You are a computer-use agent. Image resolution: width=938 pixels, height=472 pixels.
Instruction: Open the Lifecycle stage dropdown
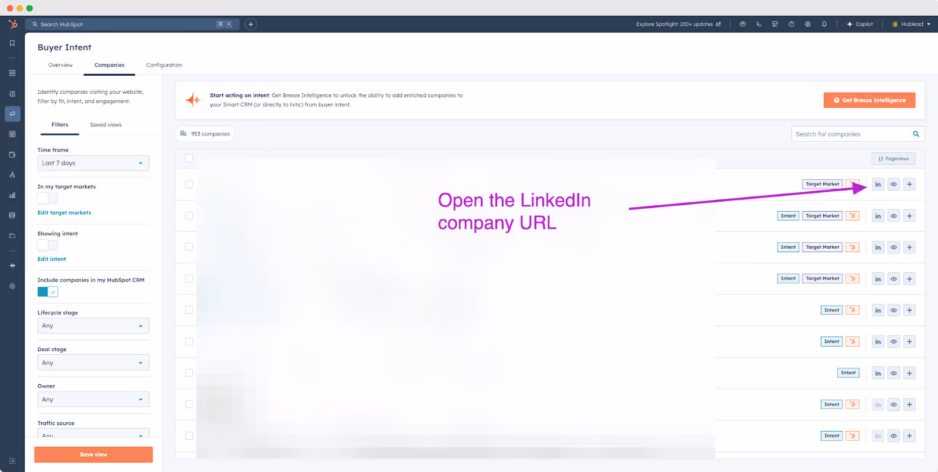point(93,326)
